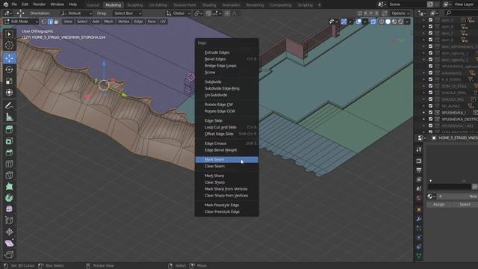Screen dimensions: 478x269
Task: Open the Edit Mode dropdown
Action: 22,22
